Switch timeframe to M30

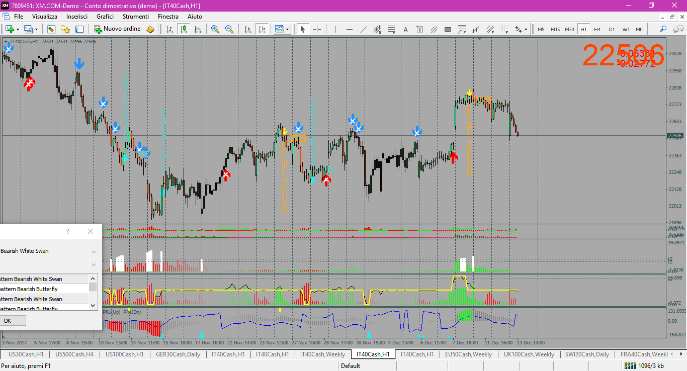point(569,29)
